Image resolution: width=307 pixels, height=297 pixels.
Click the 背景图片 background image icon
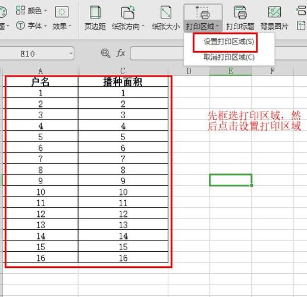click(x=274, y=12)
